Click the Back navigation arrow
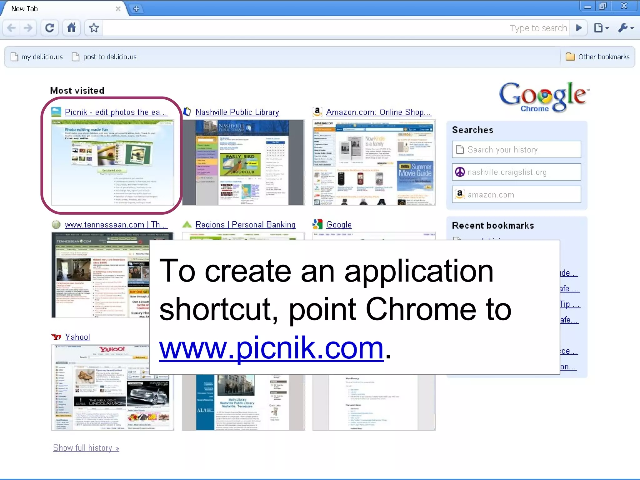The width and height of the screenshot is (640, 480). [12, 28]
